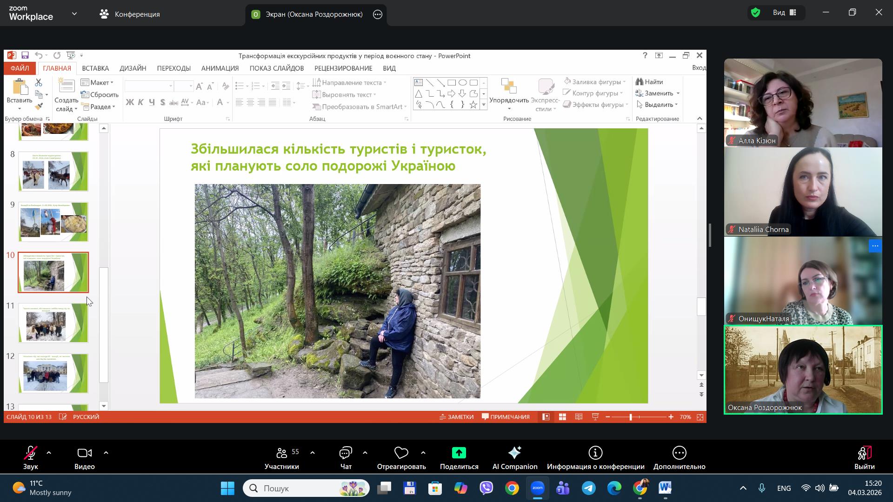893x502 pixels.
Task: Click green encryption shield icon
Action: click(x=756, y=13)
